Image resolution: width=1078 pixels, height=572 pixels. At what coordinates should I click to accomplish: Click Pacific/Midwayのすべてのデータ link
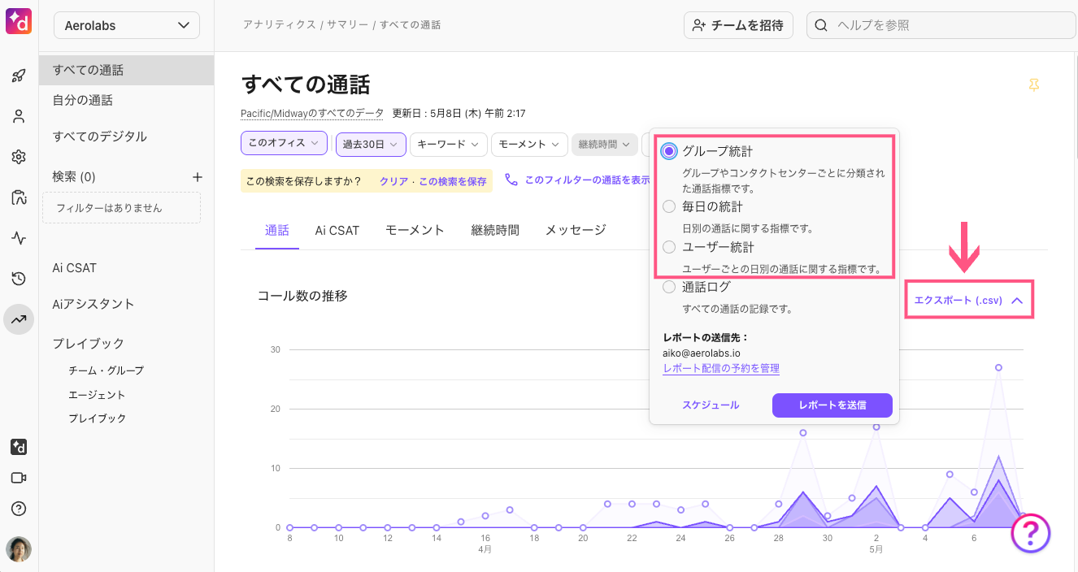(312, 113)
